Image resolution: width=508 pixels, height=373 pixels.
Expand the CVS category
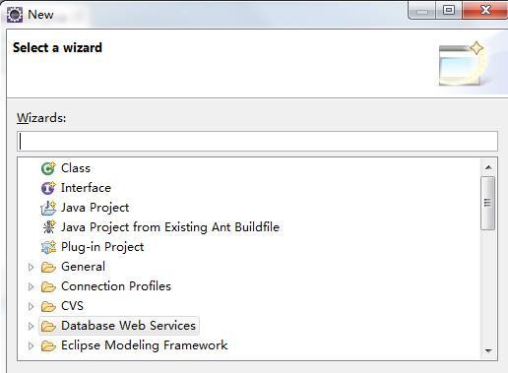click(x=31, y=306)
